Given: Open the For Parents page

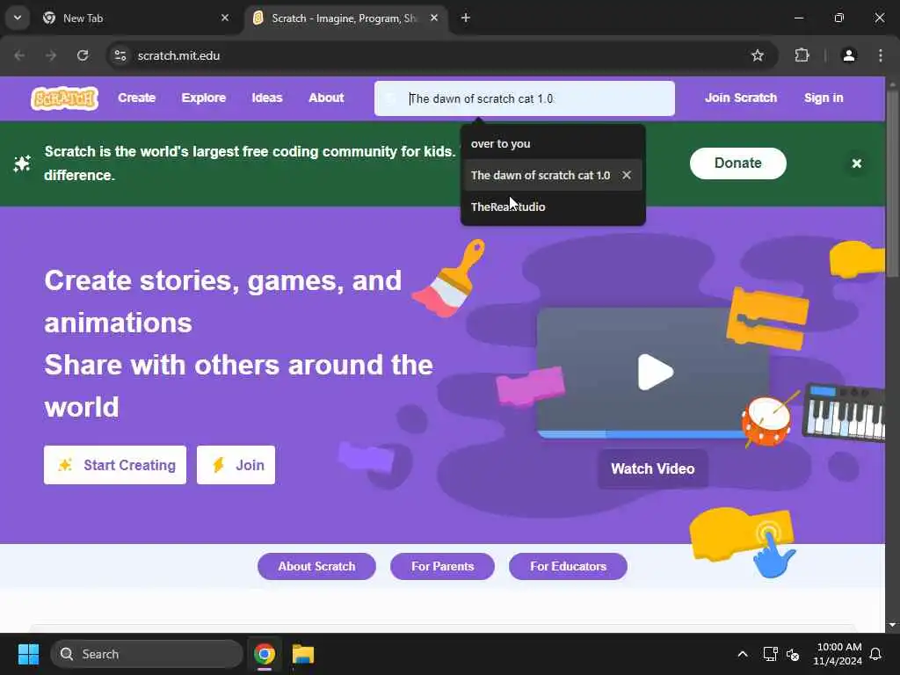Looking at the screenshot, I should [443, 567].
